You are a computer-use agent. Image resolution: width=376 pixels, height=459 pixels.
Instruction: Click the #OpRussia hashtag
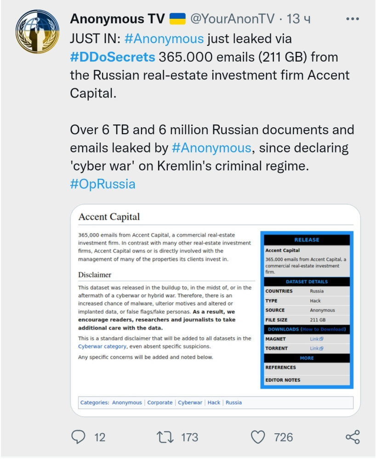tap(103, 184)
